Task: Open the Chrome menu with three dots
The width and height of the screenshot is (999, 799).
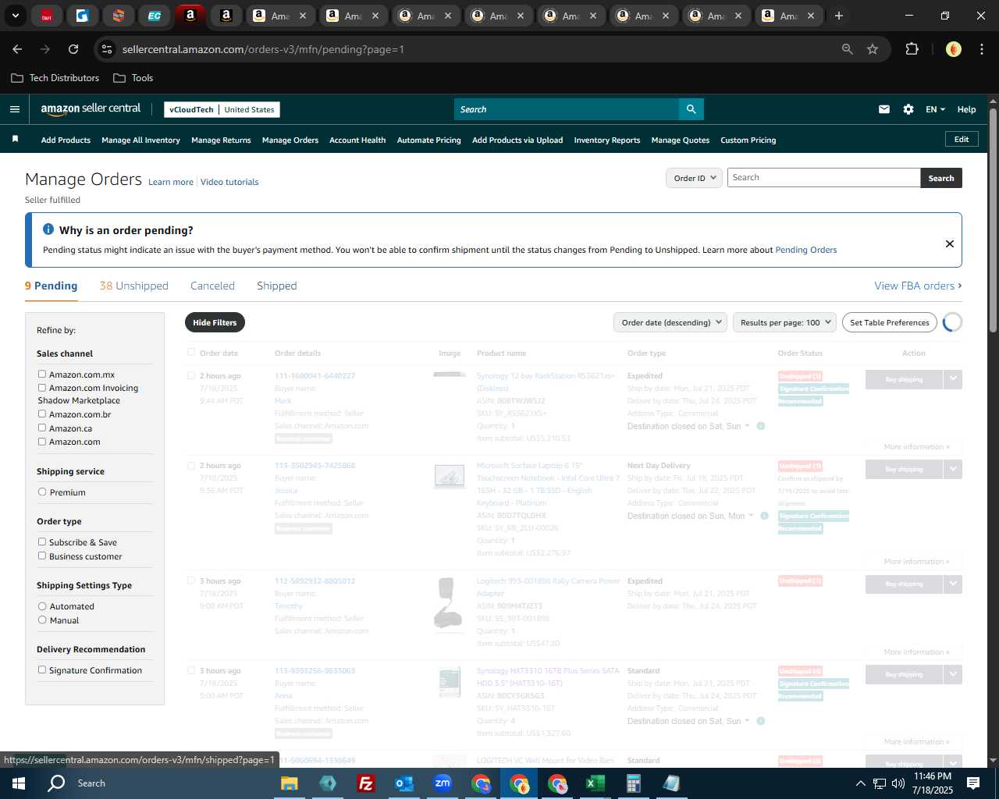Action: pyautogui.click(x=980, y=49)
